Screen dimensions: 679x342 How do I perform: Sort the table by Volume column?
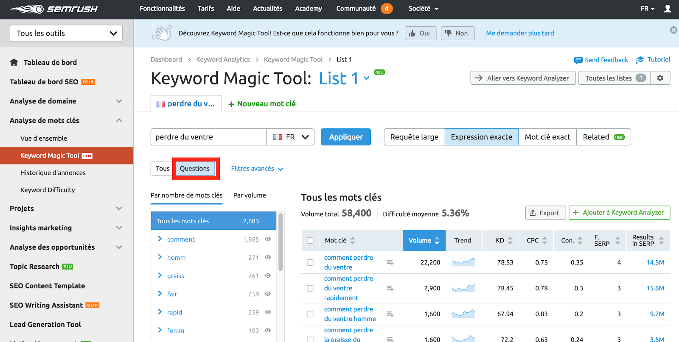coord(424,240)
